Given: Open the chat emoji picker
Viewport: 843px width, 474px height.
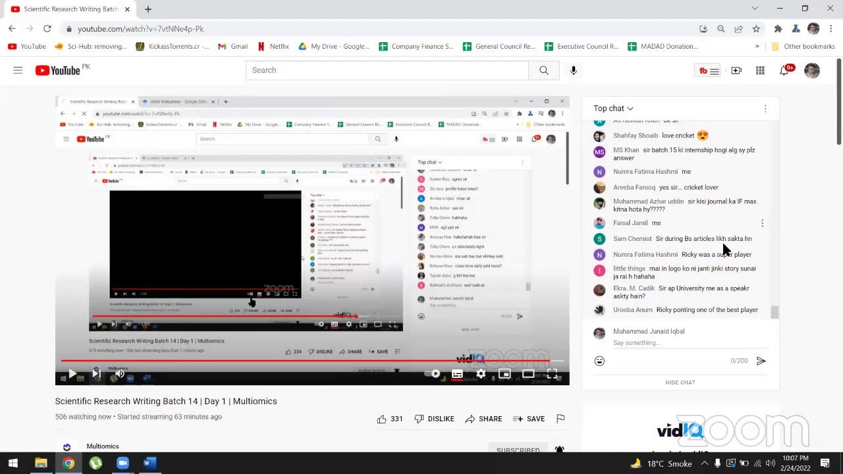Looking at the screenshot, I should point(599,361).
